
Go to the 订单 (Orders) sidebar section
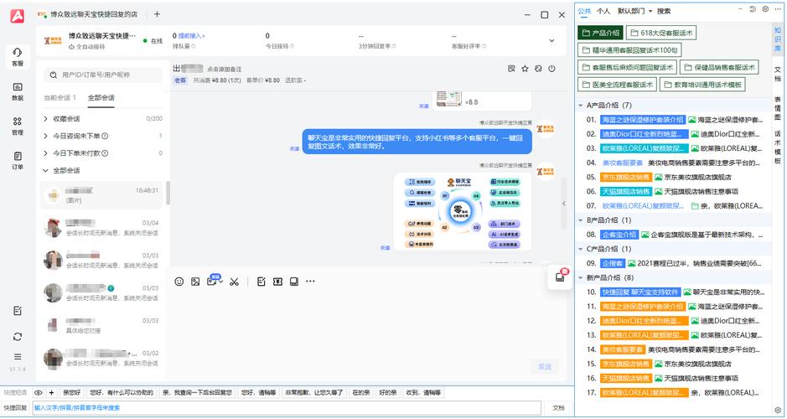17,159
